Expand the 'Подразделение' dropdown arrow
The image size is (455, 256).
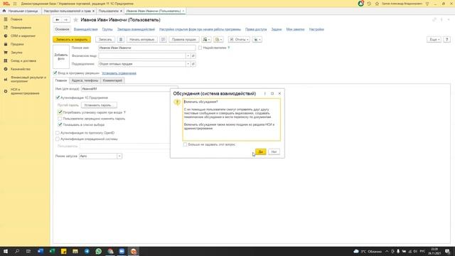(x=188, y=64)
